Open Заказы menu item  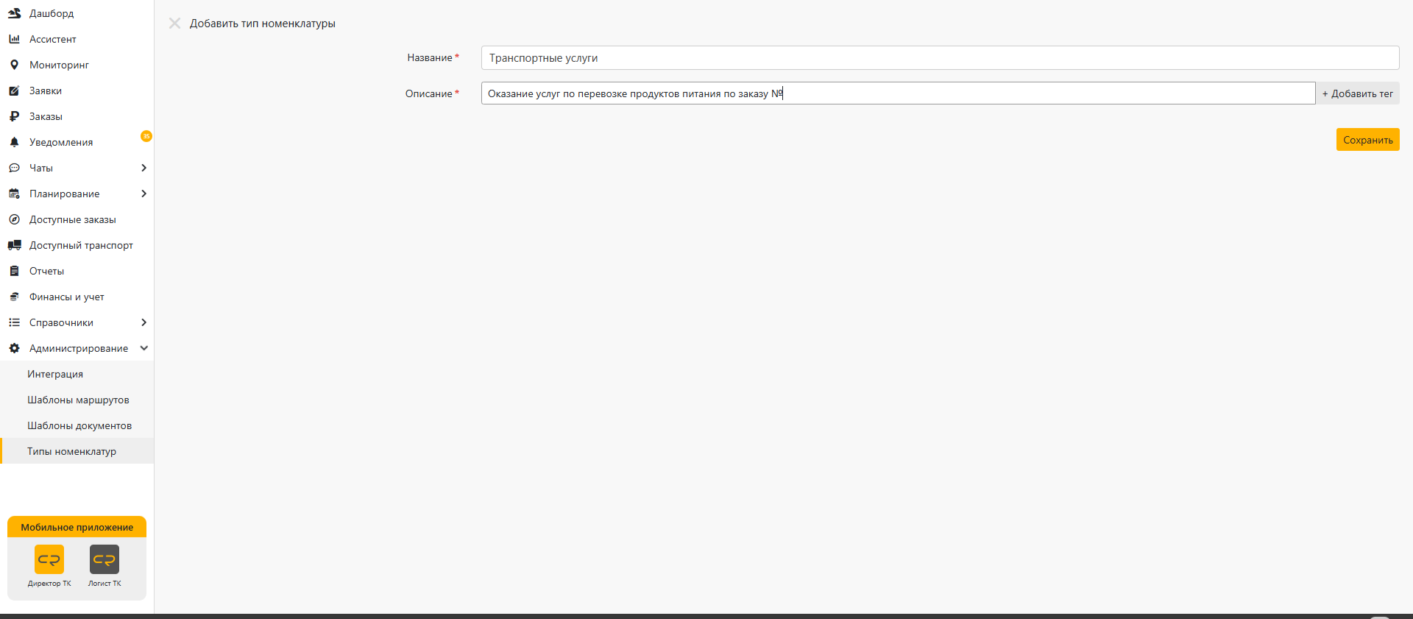tap(77, 116)
